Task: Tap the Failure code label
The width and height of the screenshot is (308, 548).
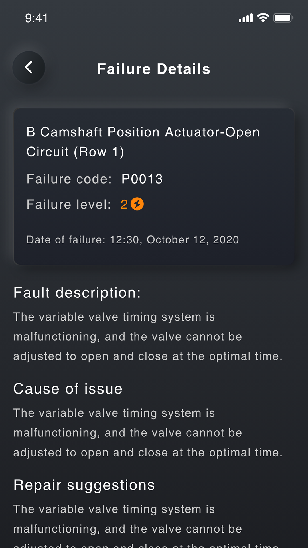Action: (69, 179)
